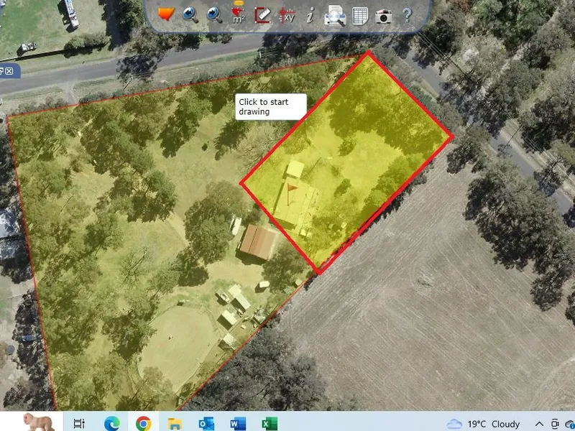Take a map snapshot with camera
Viewport: 575px width, 431px height.
[383, 15]
